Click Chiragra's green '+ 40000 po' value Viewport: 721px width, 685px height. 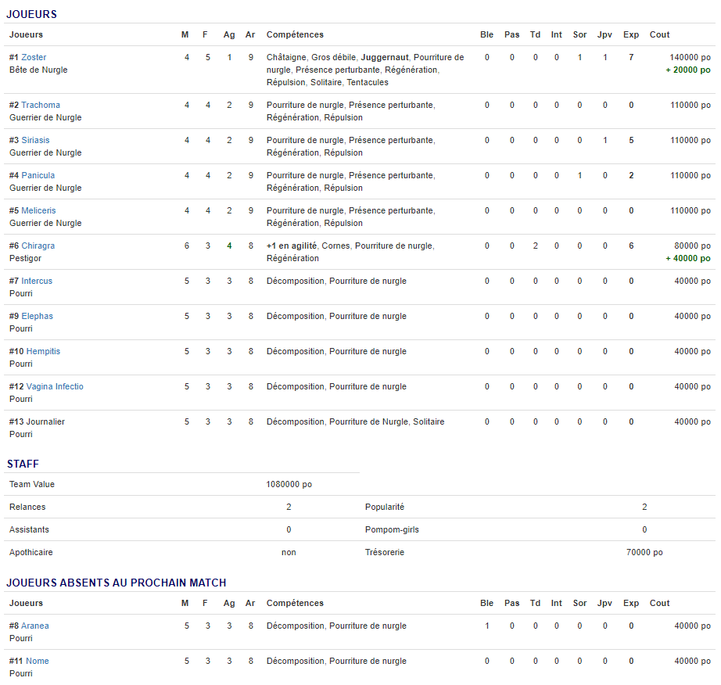tap(687, 258)
